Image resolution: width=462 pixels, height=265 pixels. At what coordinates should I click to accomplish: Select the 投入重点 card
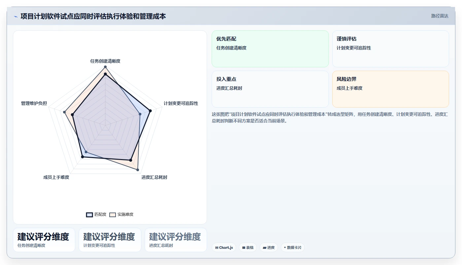click(270, 89)
